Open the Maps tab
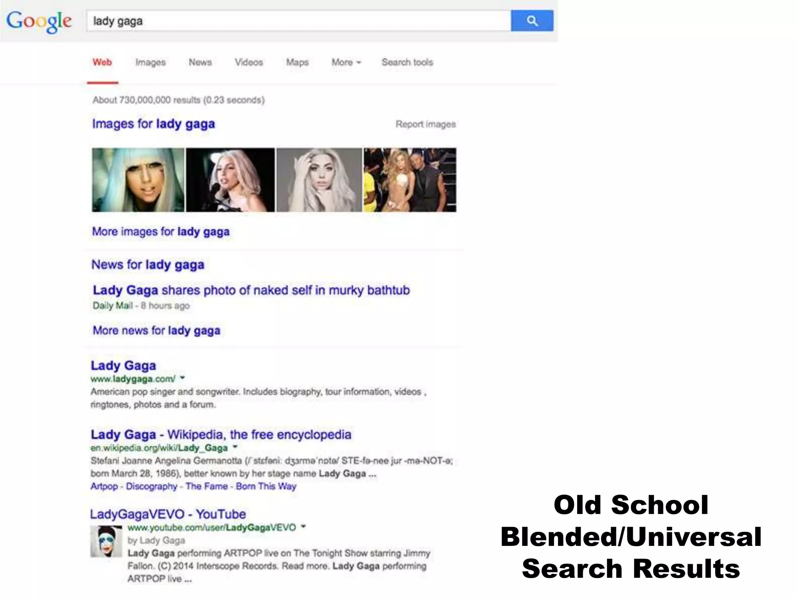Viewport: 797px width, 598px height. [297, 62]
